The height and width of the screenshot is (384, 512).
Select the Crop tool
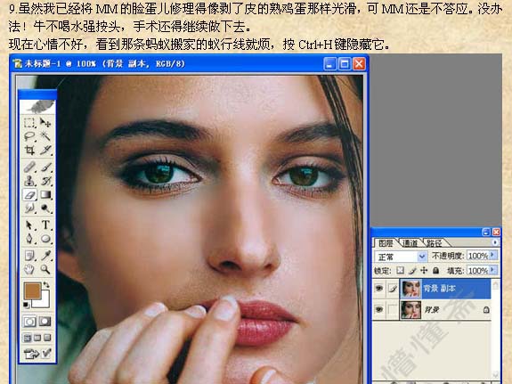coord(29,150)
